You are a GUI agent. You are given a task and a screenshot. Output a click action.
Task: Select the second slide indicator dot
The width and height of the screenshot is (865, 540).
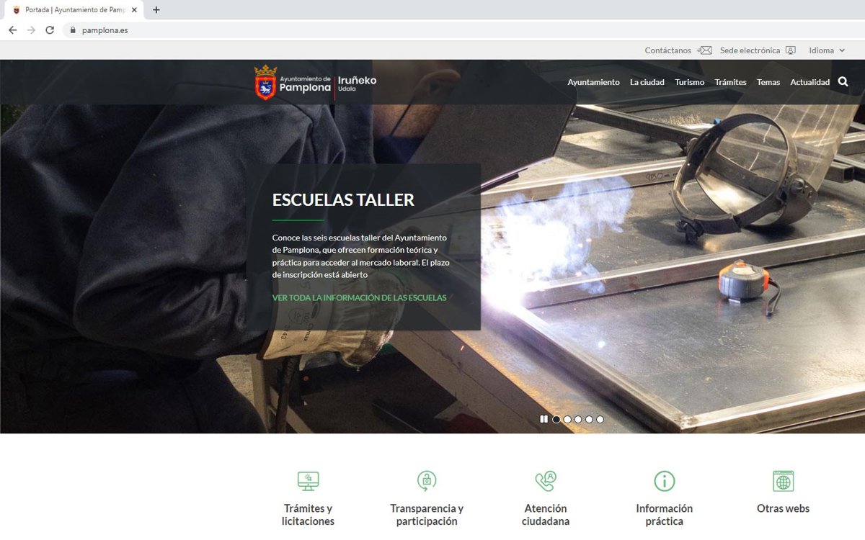(x=567, y=419)
